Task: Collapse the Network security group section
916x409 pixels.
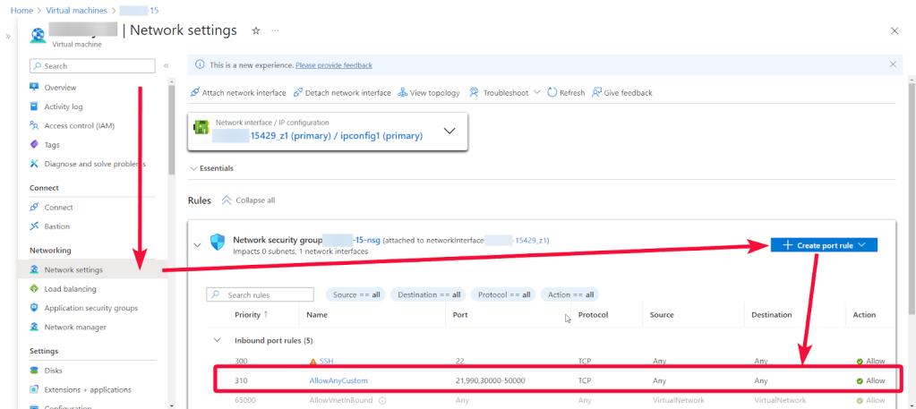Action: click(x=198, y=244)
